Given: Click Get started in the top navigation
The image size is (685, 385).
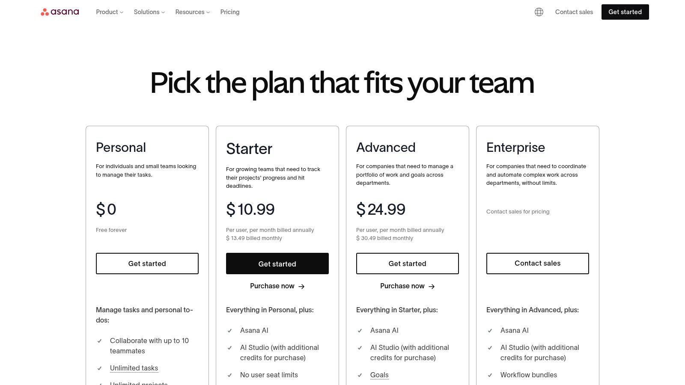Looking at the screenshot, I should tap(625, 12).
